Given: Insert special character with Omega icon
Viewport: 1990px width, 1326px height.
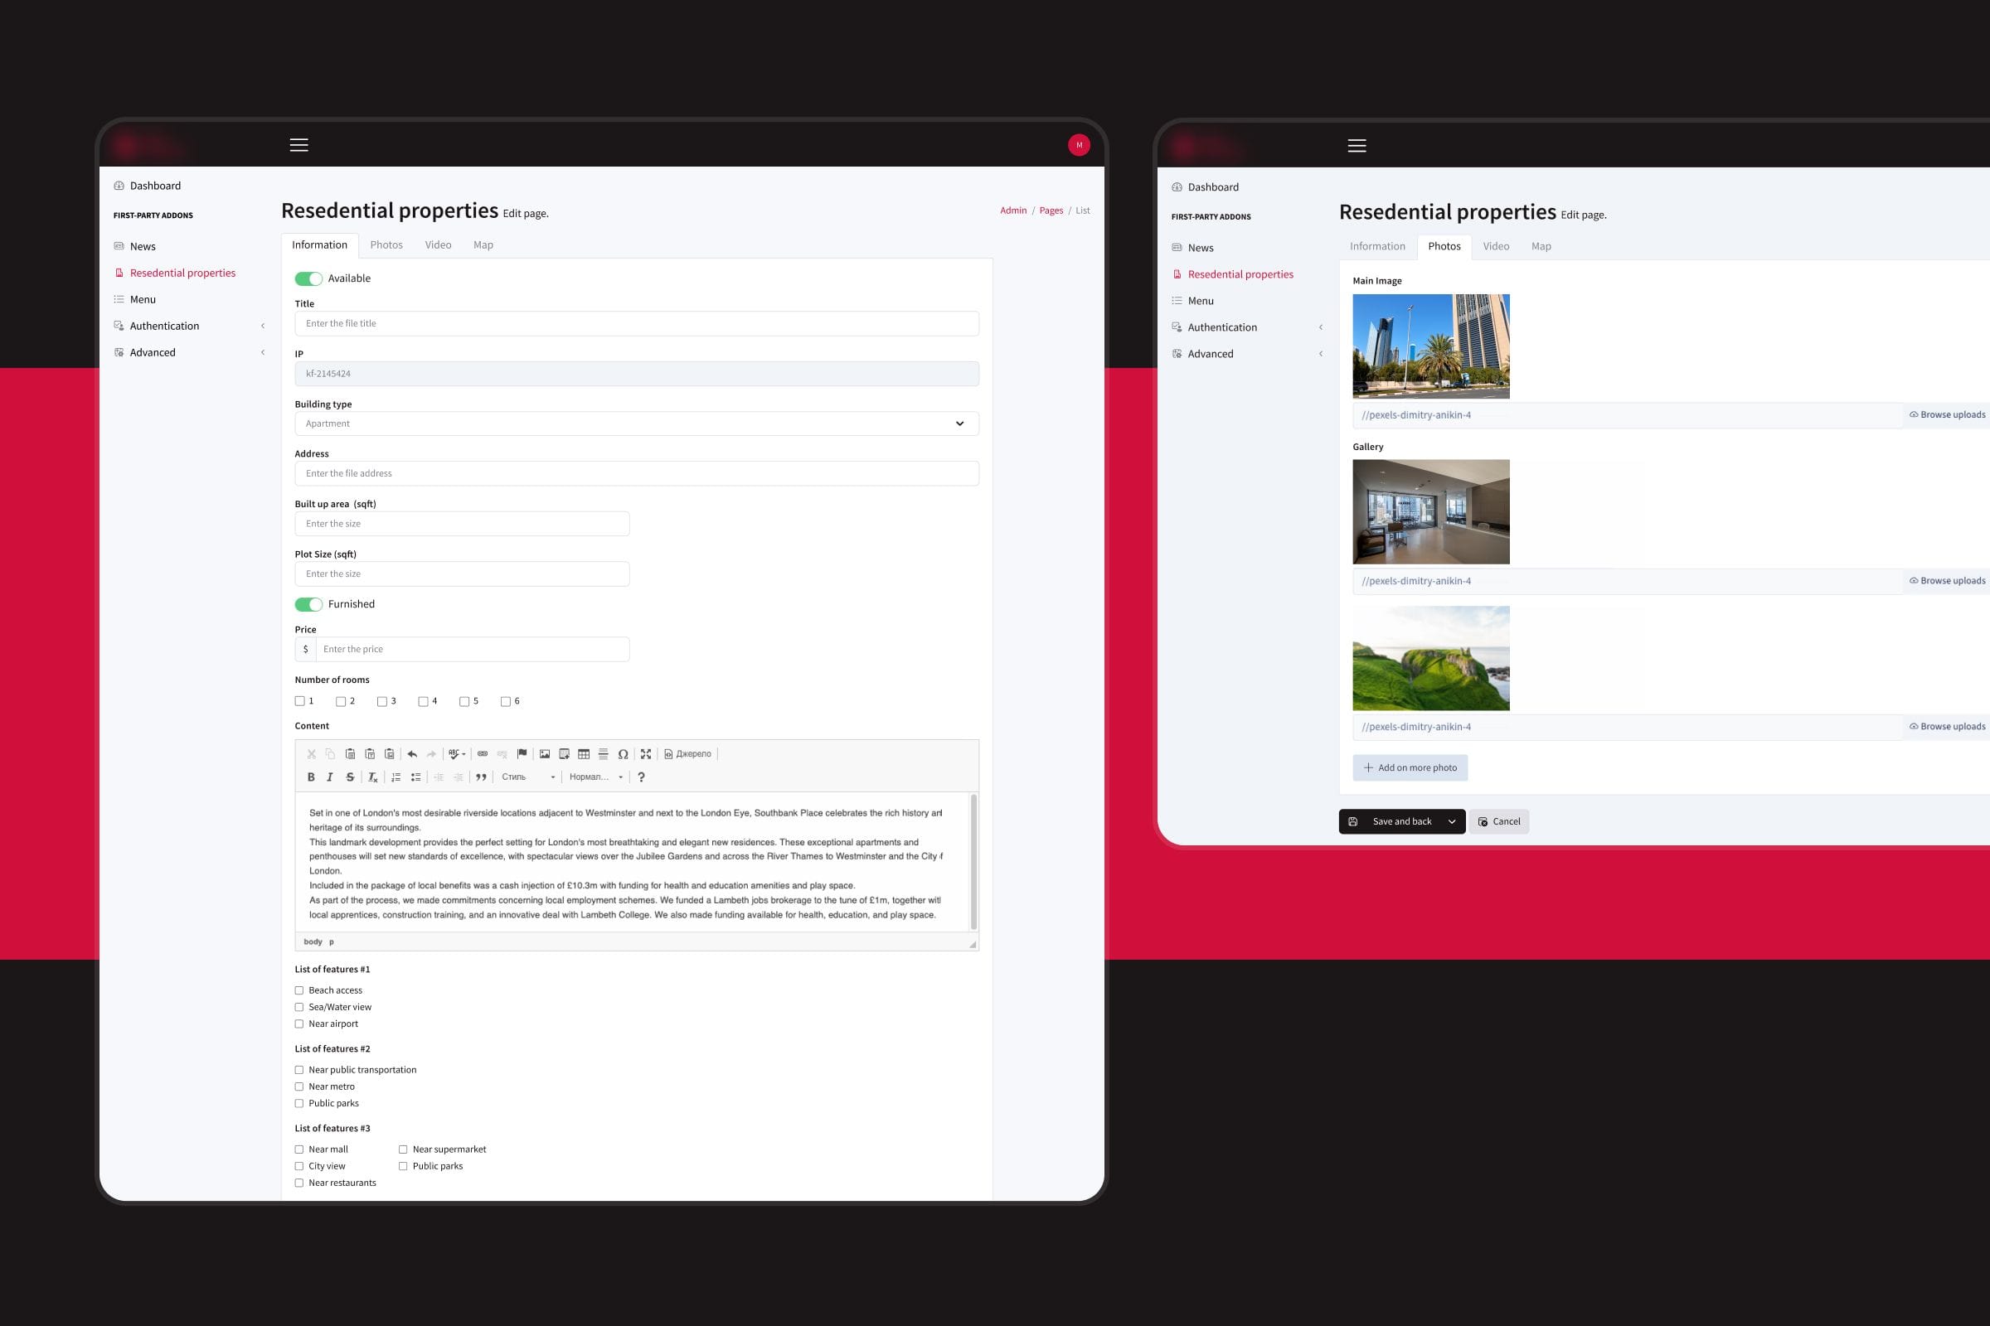Looking at the screenshot, I should click(x=623, y=754).
